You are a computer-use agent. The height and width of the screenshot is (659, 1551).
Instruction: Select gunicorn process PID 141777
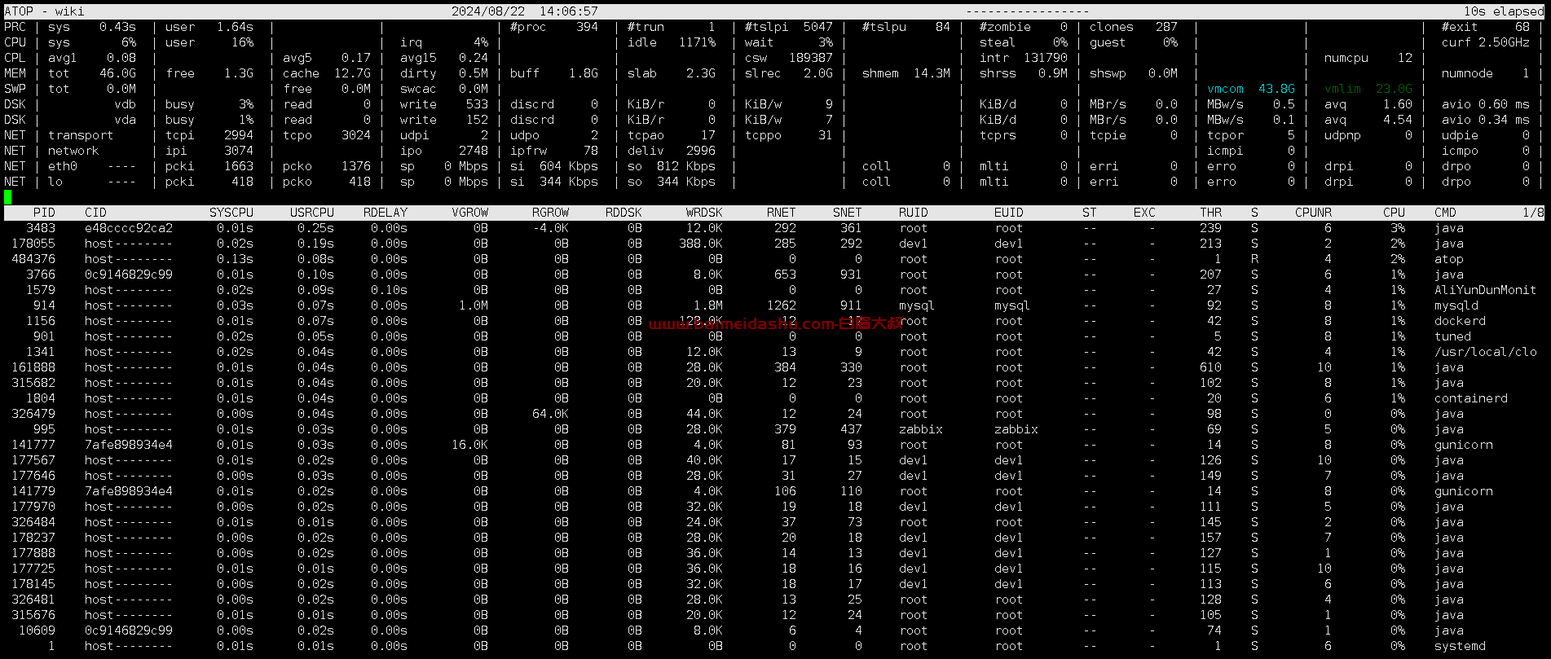point(774,445)
